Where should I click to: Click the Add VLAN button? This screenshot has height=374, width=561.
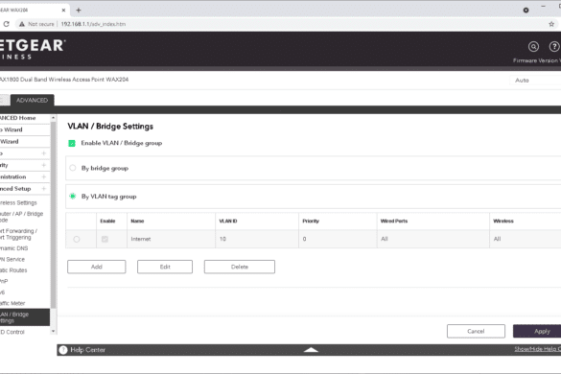[x=97, y=267]
